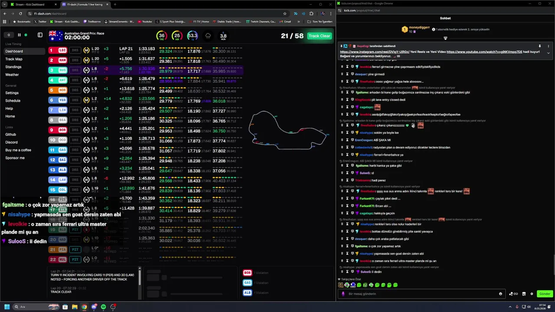This screenshot has width=555, height=312.
Task: Select Dashboard in the sidebar
Action: (24, 51)
